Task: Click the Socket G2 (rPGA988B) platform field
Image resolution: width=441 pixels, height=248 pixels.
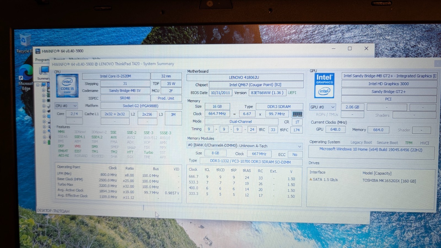Action: 141,106
